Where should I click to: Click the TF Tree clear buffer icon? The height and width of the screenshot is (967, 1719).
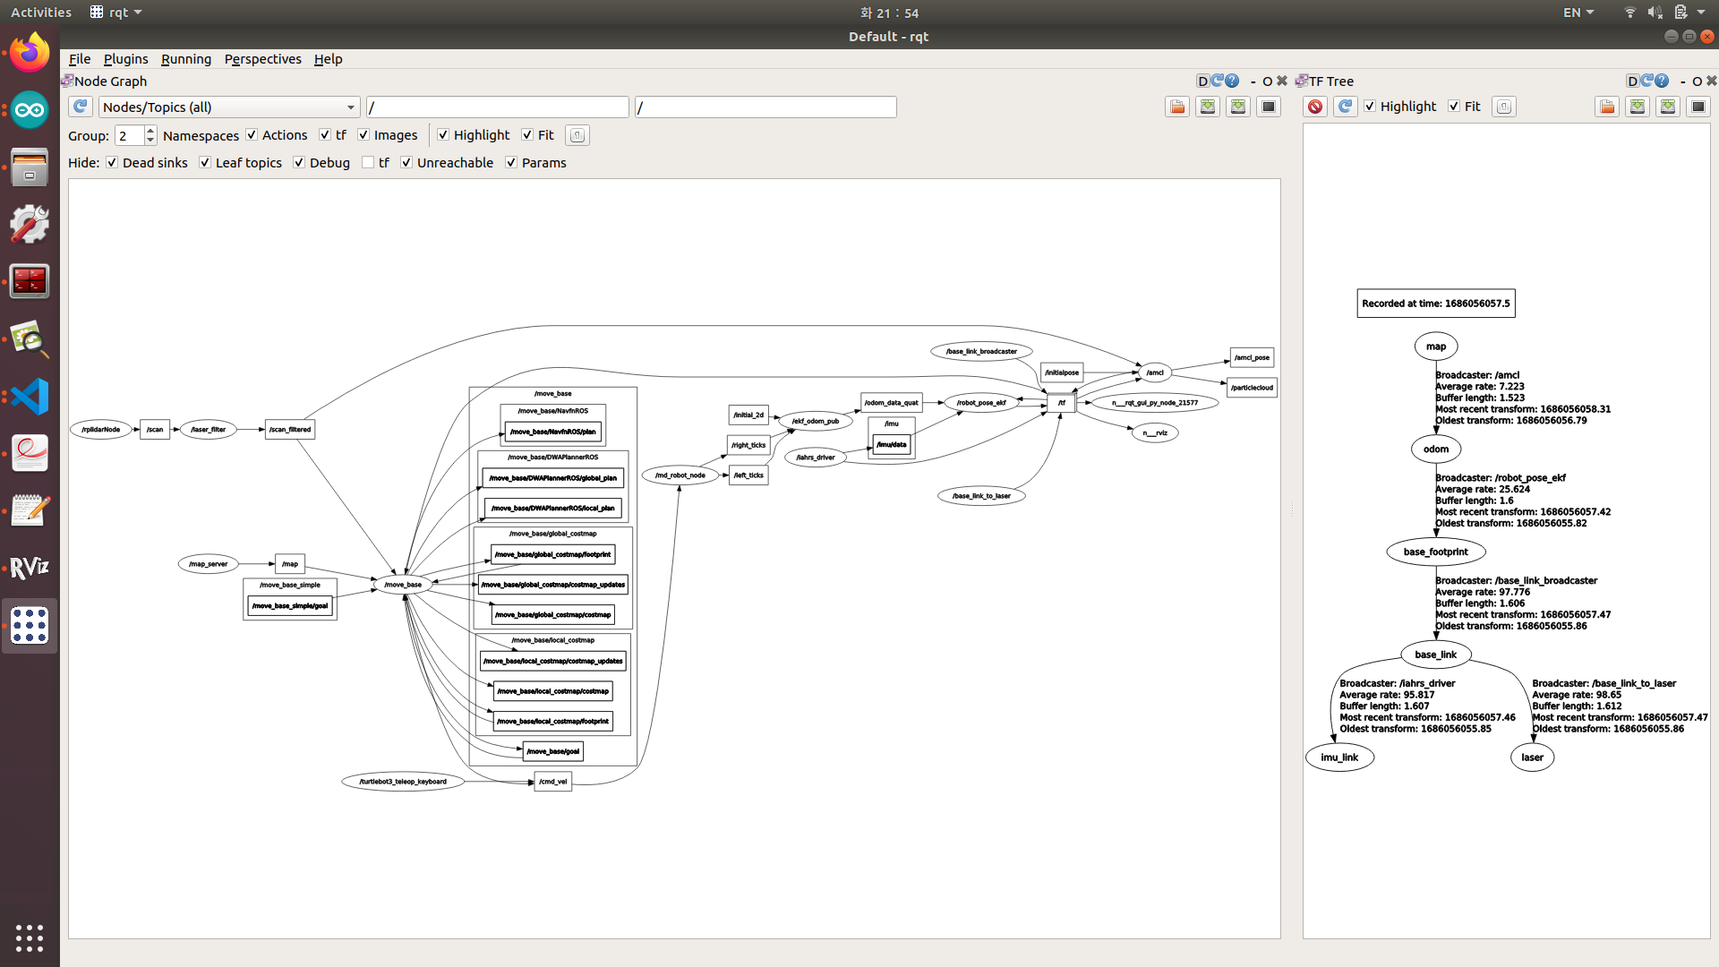pos(1314,107)
